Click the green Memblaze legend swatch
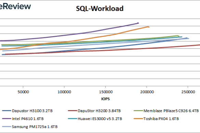The image size is (200, 133). (x=138, y=111)
